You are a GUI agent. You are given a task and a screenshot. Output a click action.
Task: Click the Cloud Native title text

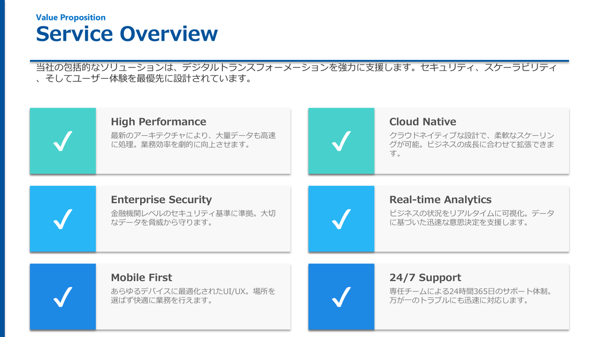(423, 121)
